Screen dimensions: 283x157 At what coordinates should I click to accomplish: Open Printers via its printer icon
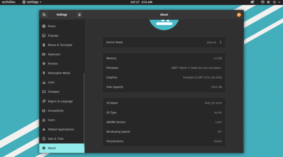[x=44, y=64]
